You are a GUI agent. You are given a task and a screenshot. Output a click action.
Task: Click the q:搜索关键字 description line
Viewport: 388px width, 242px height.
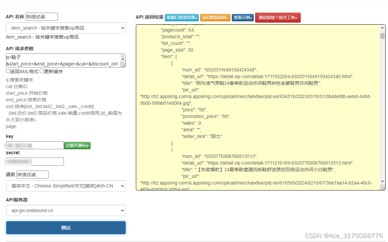(x=20, y=80)
